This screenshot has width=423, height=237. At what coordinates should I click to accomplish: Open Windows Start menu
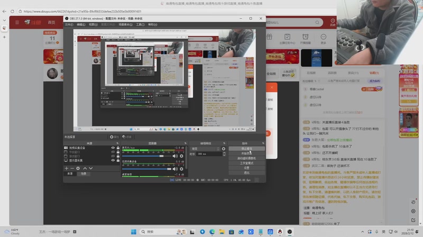tap(134, 232)
